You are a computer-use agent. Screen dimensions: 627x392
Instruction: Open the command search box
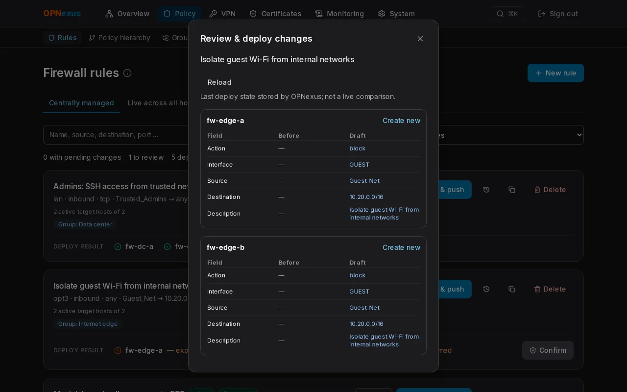[507, 14]
